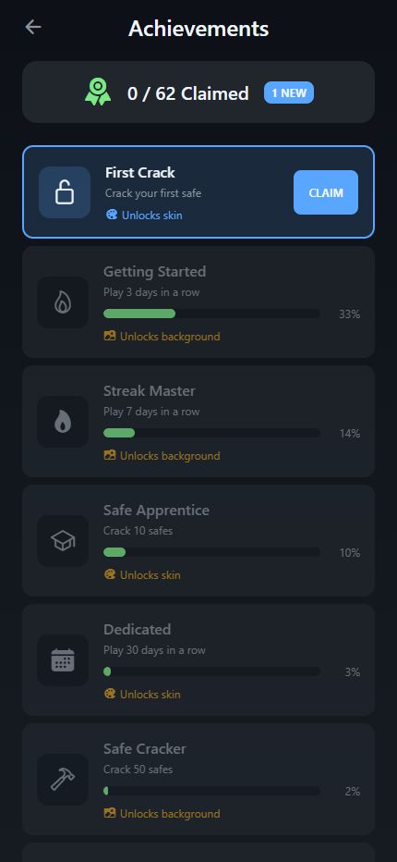
Task: Click the Getting Started progress bar
Action: pos(211,314)
